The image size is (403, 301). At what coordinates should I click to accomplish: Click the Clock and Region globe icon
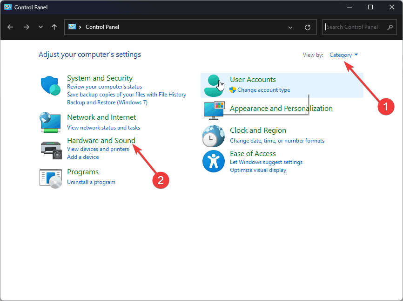click(x=213, y=136)
